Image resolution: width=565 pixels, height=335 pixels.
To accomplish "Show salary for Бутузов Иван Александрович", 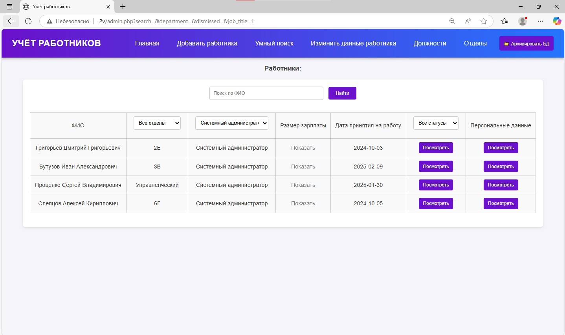I will pyautogui.click(x=303, y=167).
